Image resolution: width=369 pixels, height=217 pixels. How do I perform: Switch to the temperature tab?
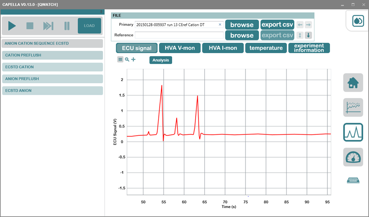pos(266,48)
